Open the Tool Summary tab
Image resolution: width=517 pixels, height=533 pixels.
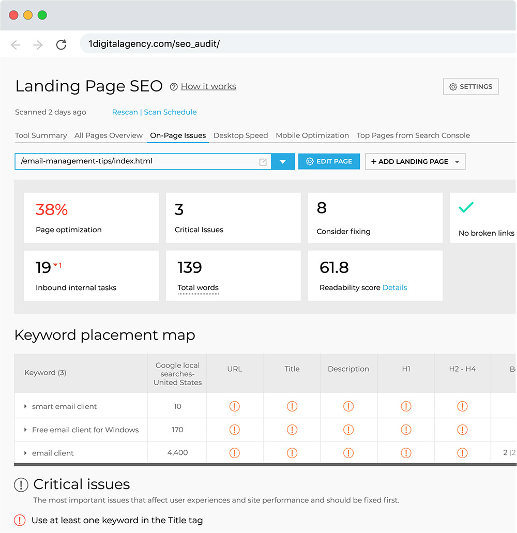[x=41, y=135]
